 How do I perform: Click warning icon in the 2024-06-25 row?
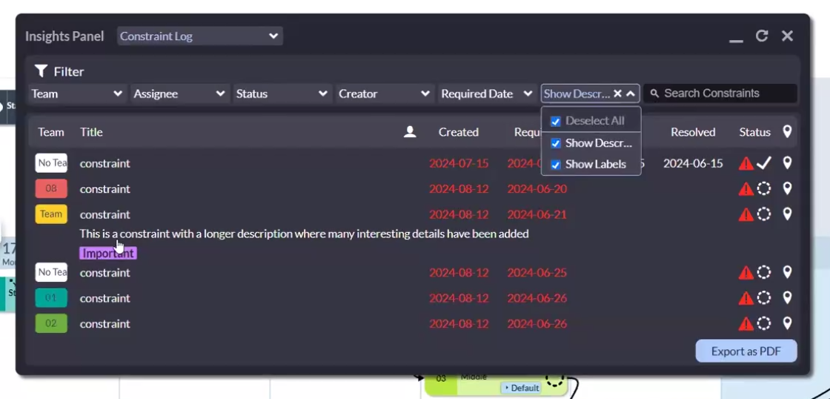(x=746, y=272)
